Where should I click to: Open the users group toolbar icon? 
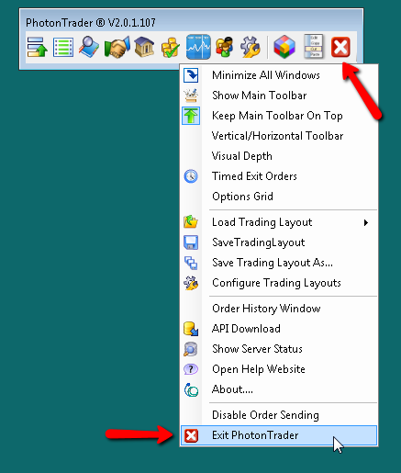pos(225,47)
